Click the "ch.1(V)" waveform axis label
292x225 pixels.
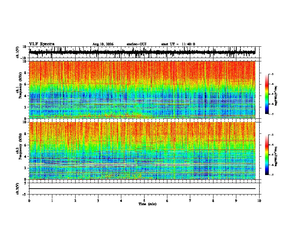point(18,52)
